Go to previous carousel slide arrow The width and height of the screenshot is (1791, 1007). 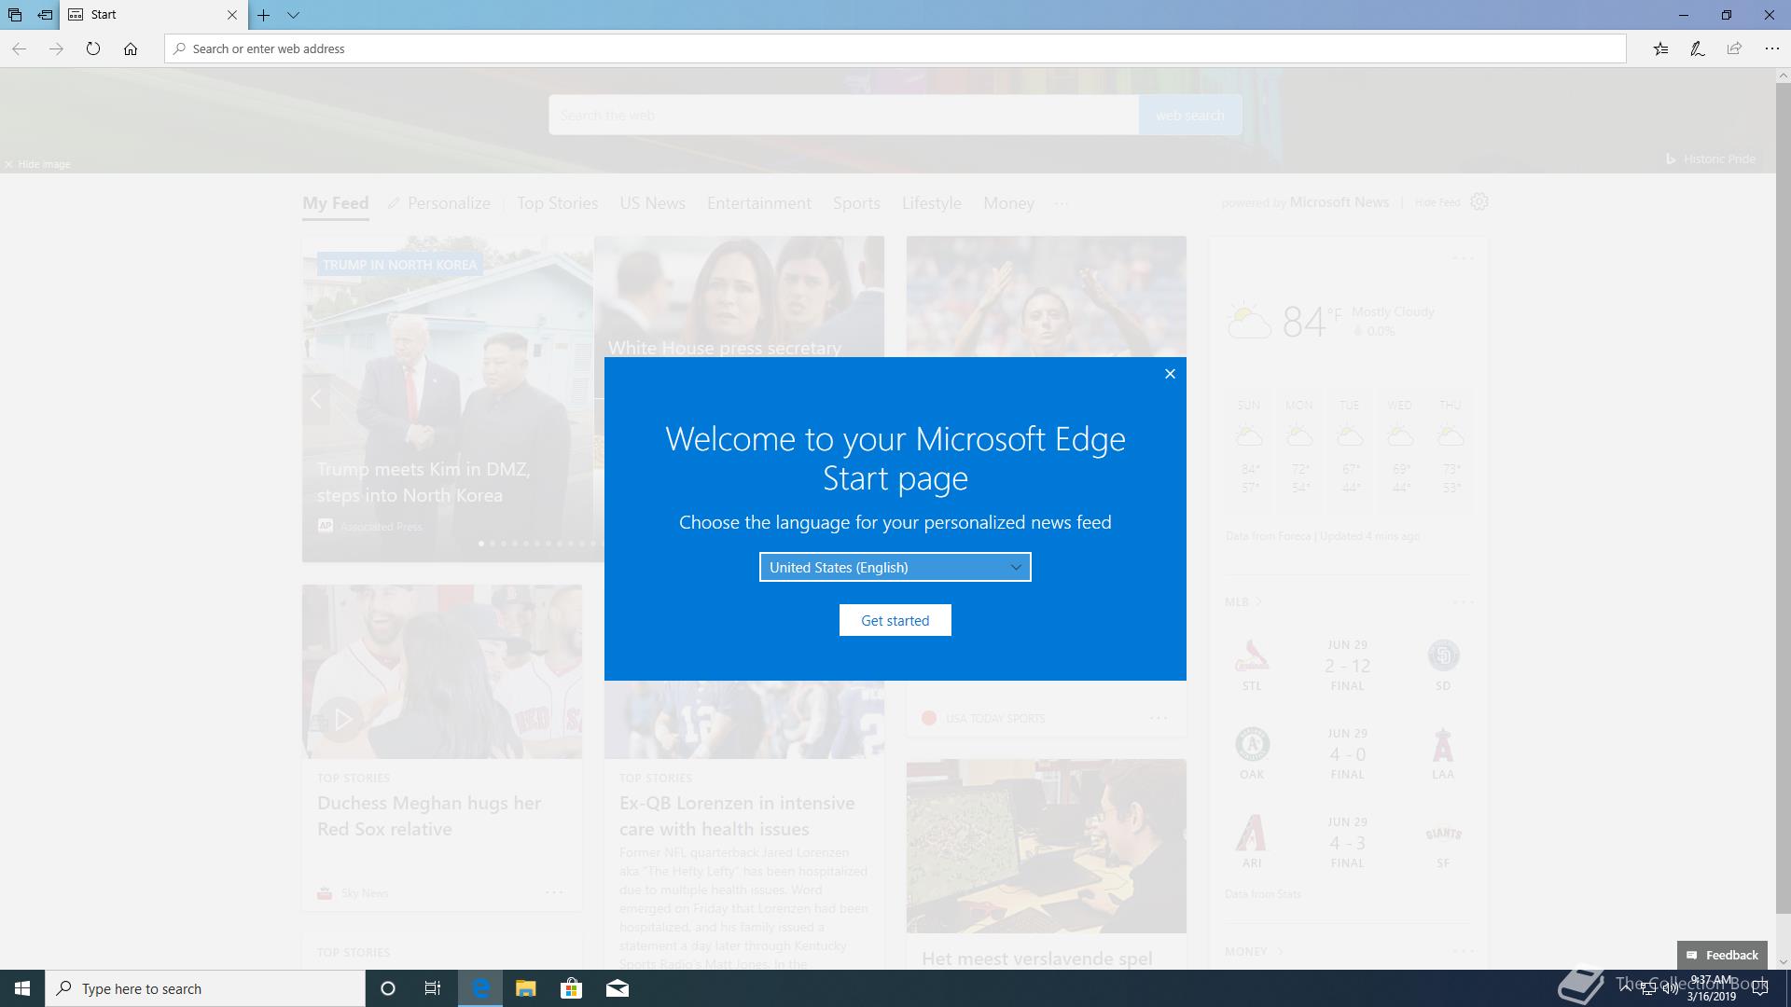coord(316,399)
